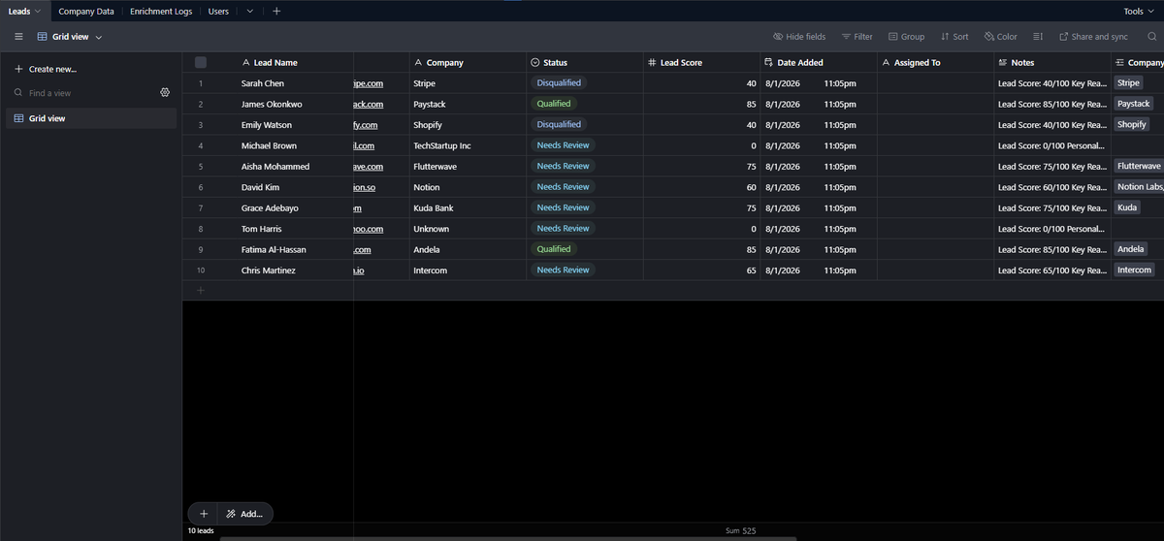
Task: Open the Color option
Action: point(1000,37)
